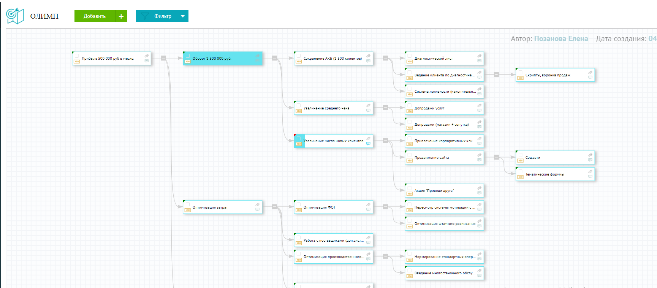The image size is (657, 288).
Task: Click attachment icon on 'Акция "Приведи друга"'
Action: (480, 188)
